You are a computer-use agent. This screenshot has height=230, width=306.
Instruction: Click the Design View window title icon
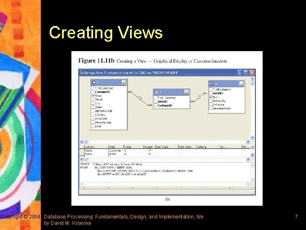tap(82, 72)
